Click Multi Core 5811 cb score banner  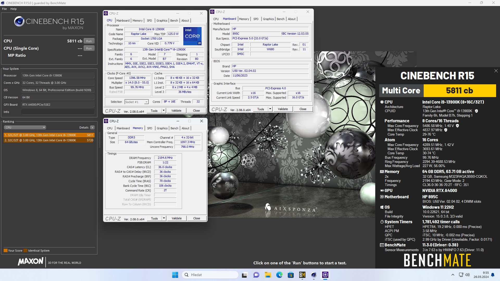[x=438, y=91]
